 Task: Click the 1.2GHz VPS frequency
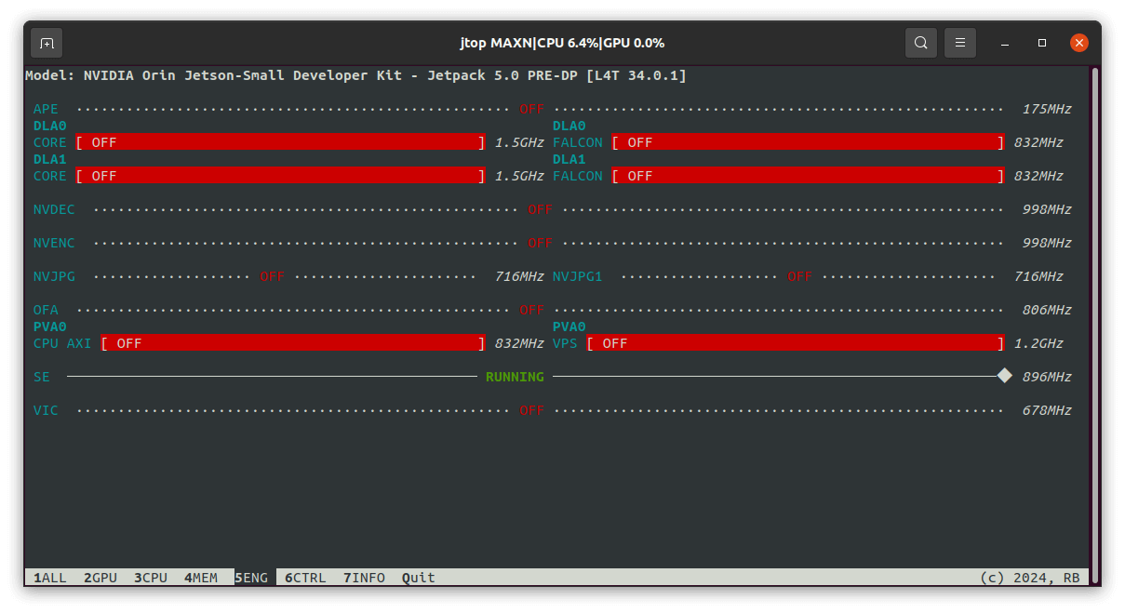tap(1038, 343)
